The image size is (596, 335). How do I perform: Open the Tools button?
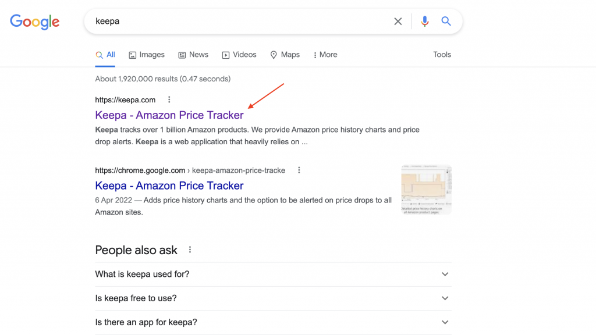442,55
